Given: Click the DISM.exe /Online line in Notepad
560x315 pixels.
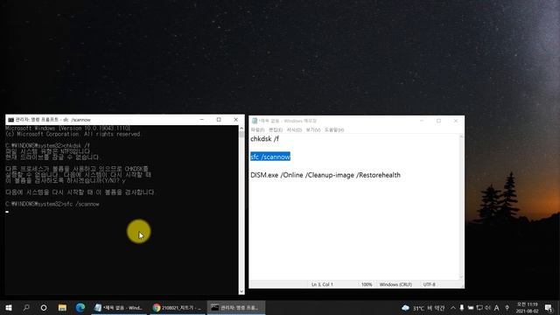Looking at the screenshot, I should pyautogui.click(x=325, y=175).
